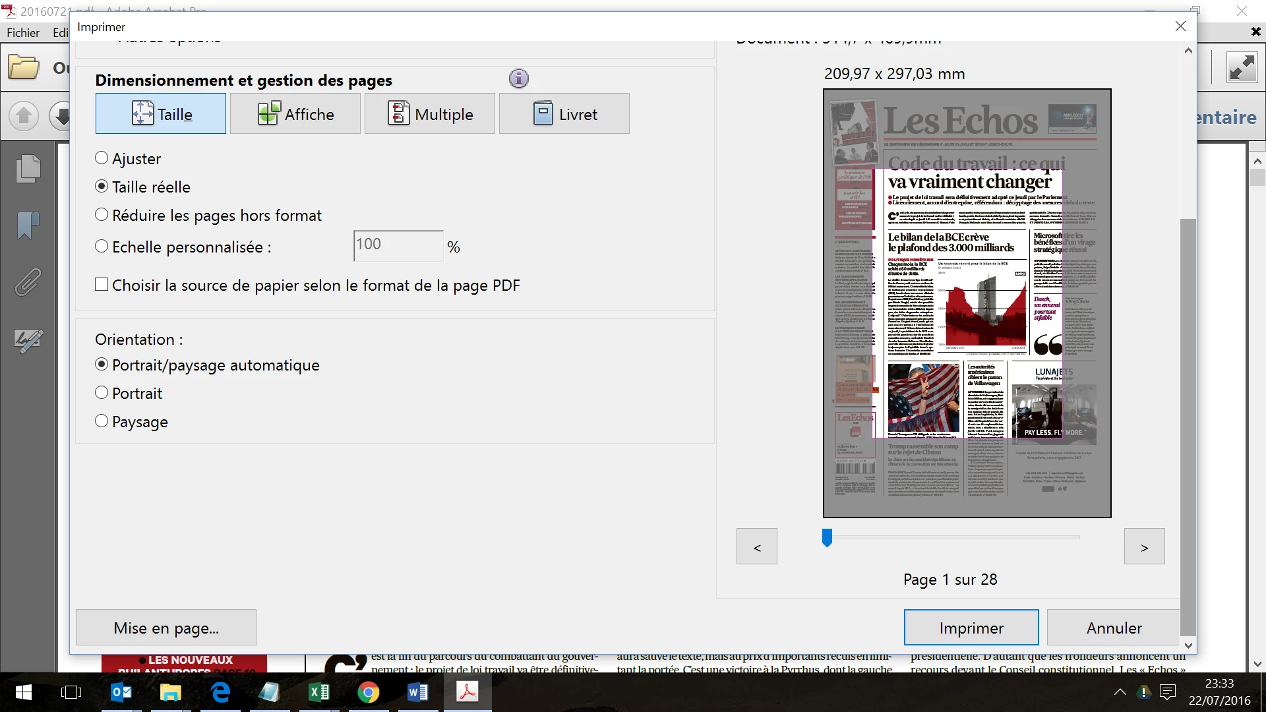This screenshot has width=1266, height=712.
Task: Enable paper source by PDF page format
Action: pyautogui.click(x=102, y=285)
